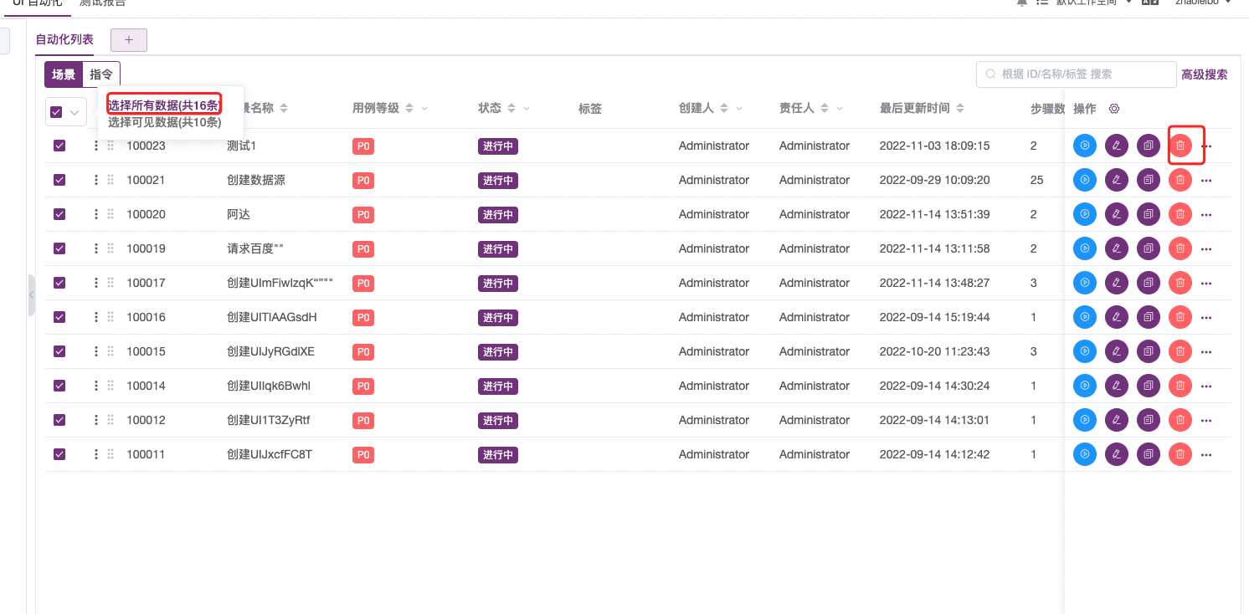
Task: Edit scenario 100011 创建UIJxcfFC8T
Action: click(1116, 454)
